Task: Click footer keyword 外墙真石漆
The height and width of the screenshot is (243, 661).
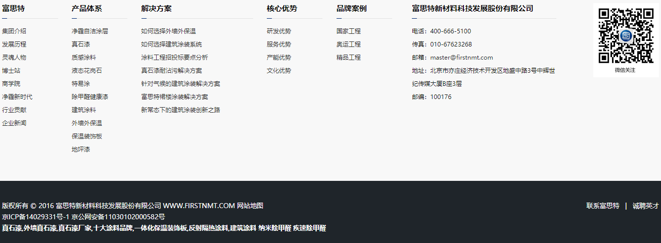Action: (40, 228)
